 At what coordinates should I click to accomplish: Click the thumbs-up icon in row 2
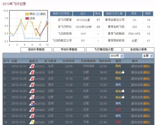point(123,72)
